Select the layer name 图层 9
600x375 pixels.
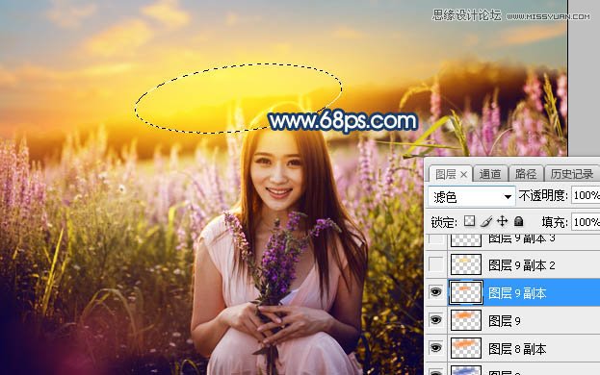pos(505,321)
